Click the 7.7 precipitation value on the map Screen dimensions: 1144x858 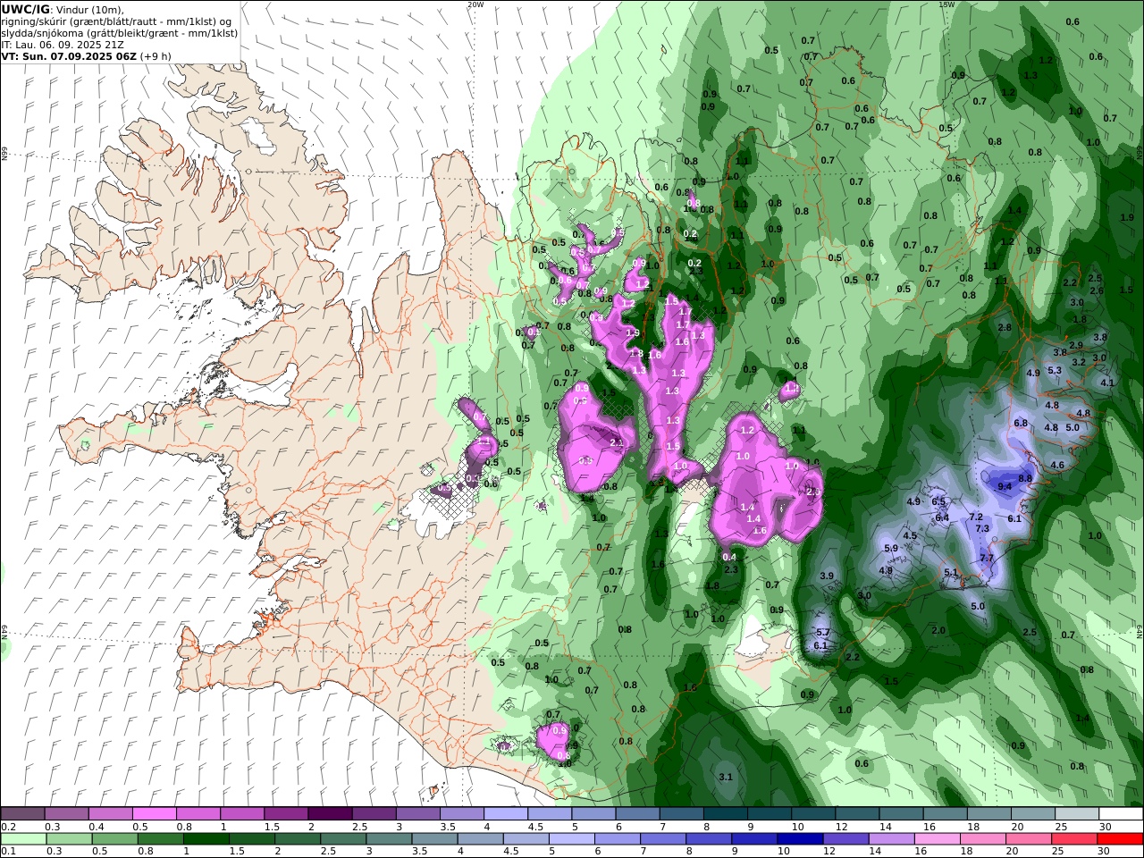click(x=987, y=558)
